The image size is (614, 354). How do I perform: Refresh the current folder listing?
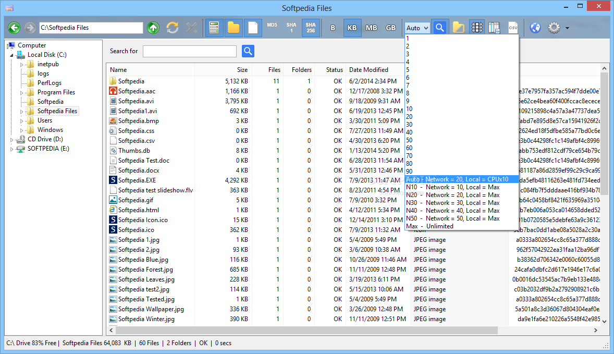click(x=173, y=28)
